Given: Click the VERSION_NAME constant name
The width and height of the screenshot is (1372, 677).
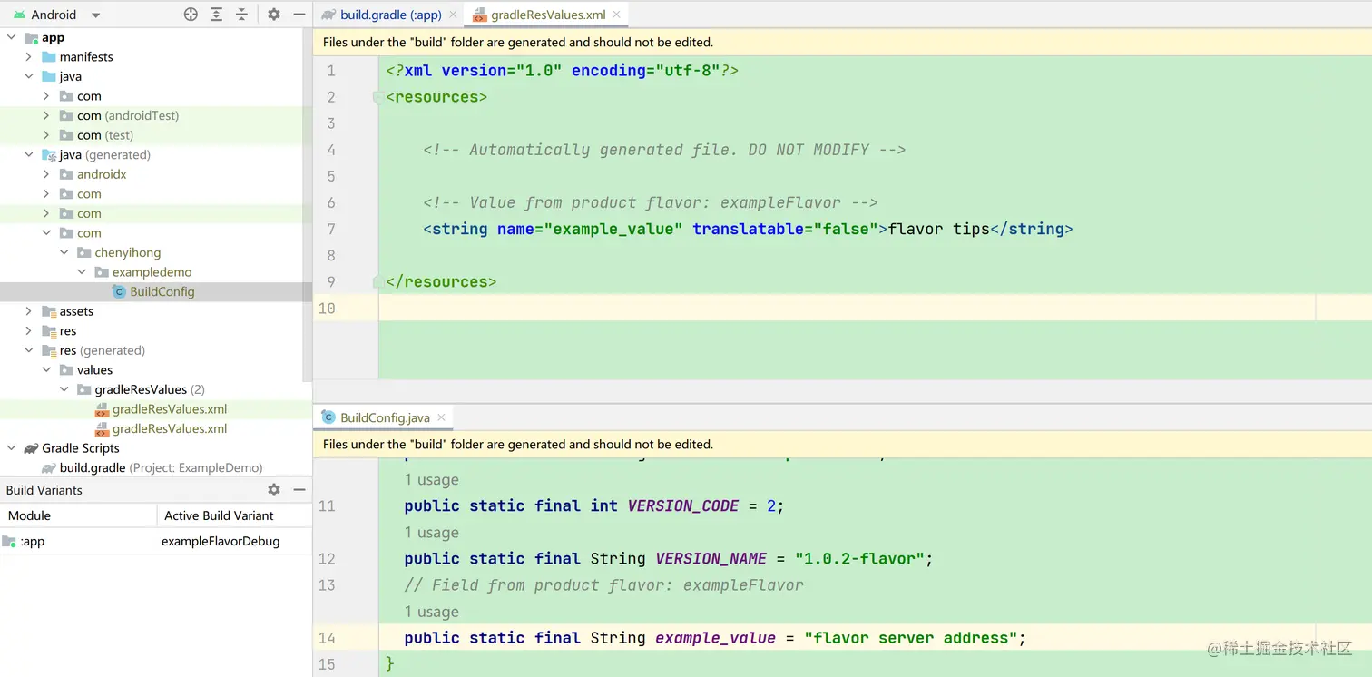Looking at the screenshot, I should [711, 558].
